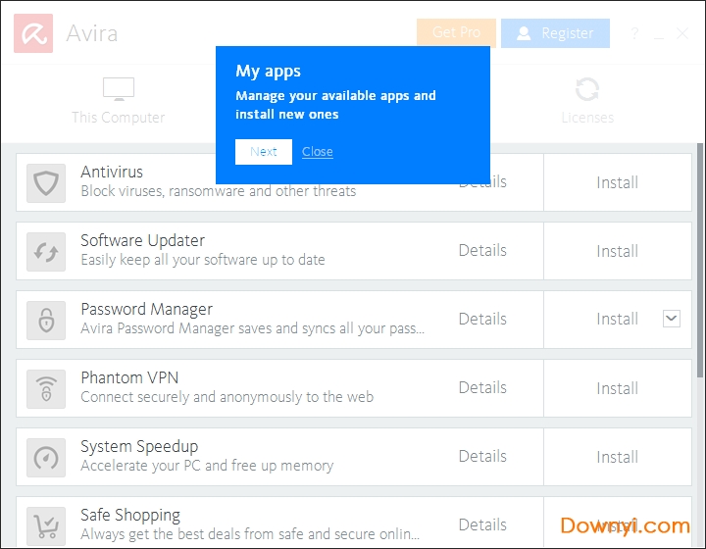The height and width of the screenshot is (549, 706).
Task: Install the System Speedup app
Action: [x=617, y=457]
